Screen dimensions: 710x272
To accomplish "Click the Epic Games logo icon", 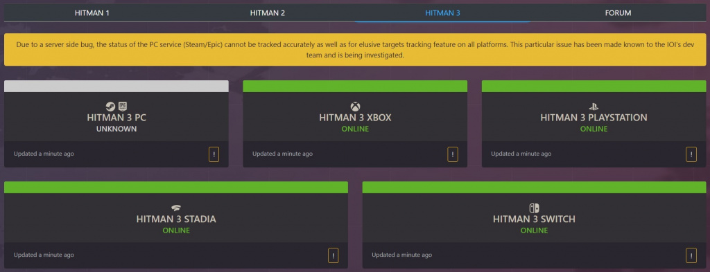I will coord(122,107).
